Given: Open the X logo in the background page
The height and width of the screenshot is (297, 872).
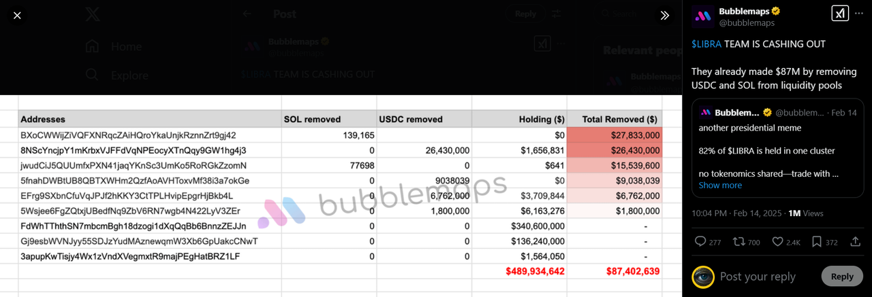Looking at the screenshot, I should pyautogui.click(x=93, y=15).
